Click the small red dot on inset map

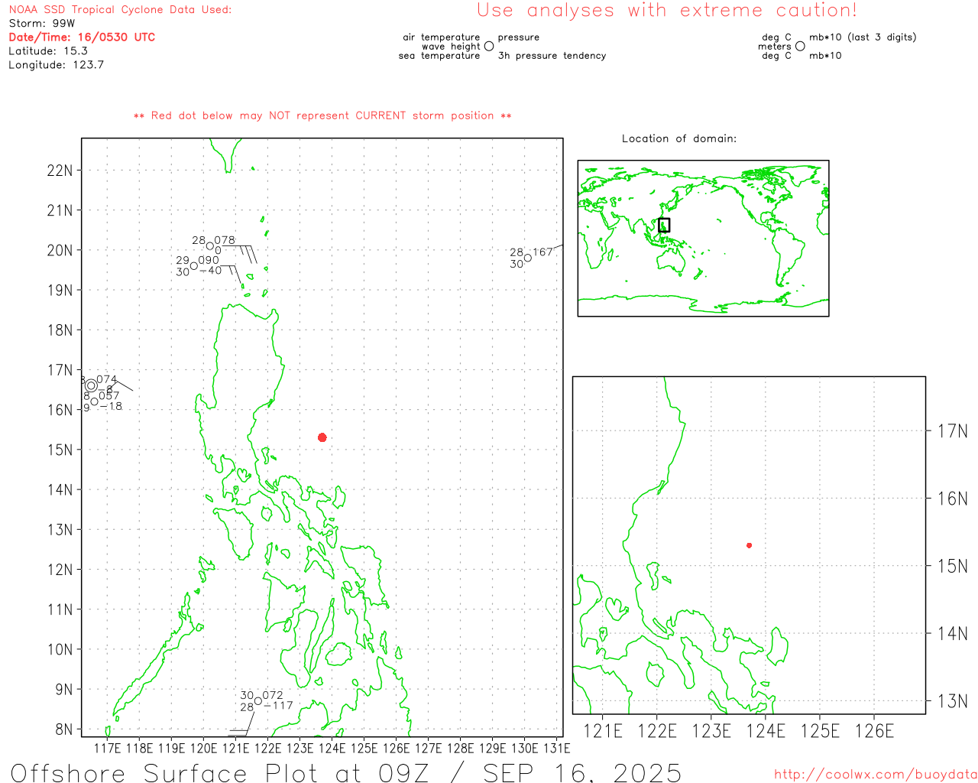(x=750, y=545)
